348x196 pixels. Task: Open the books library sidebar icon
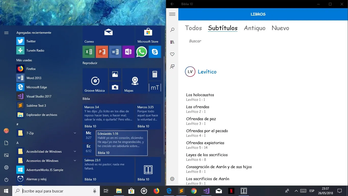click(172, 42)
